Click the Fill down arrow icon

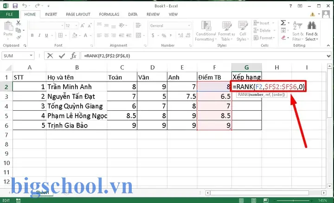pos(283,31)
